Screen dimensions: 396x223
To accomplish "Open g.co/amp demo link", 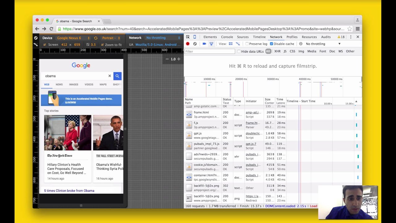I will 71,102.
